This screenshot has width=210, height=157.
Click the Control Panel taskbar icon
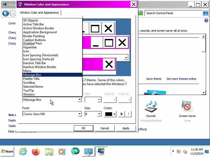[88, 152]
